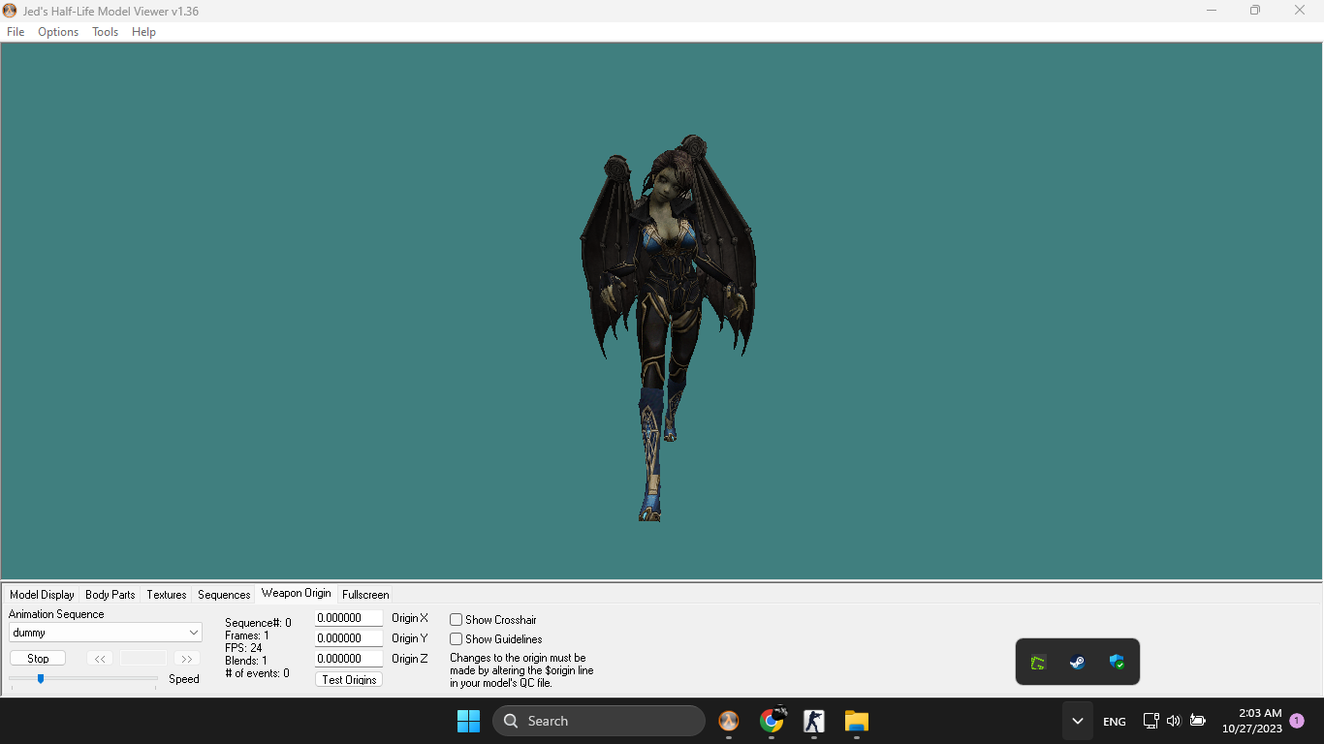Open the Options menu

pyautogui.click(x=58, y=32)
